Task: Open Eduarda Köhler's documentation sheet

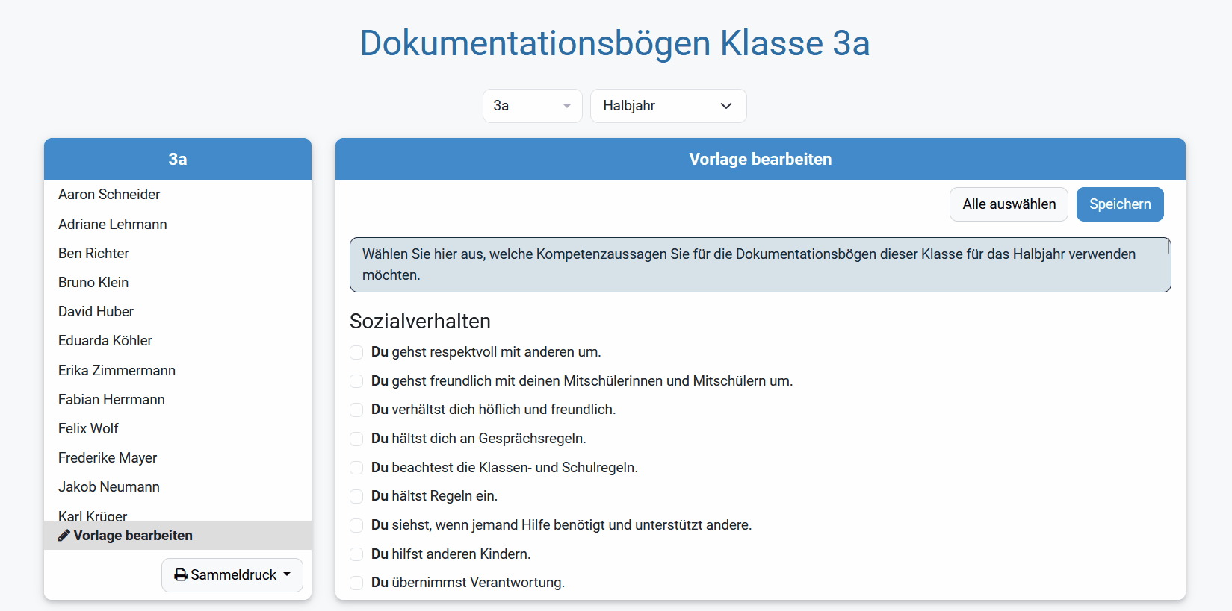Action: click(x=178, y=341)
